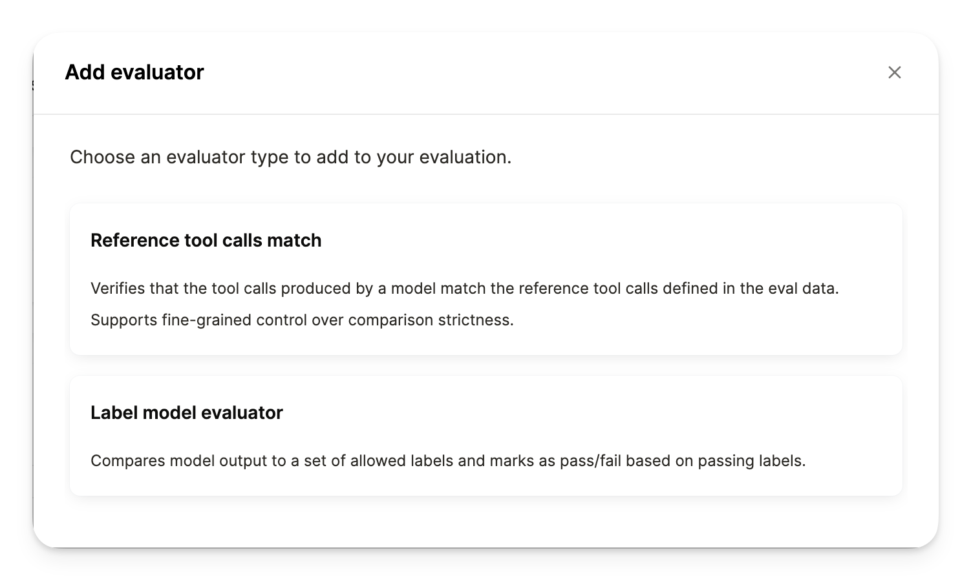Click the pass/fail labels description text
The height and width of the screenshot is (581, 971).
click(449, 460)
